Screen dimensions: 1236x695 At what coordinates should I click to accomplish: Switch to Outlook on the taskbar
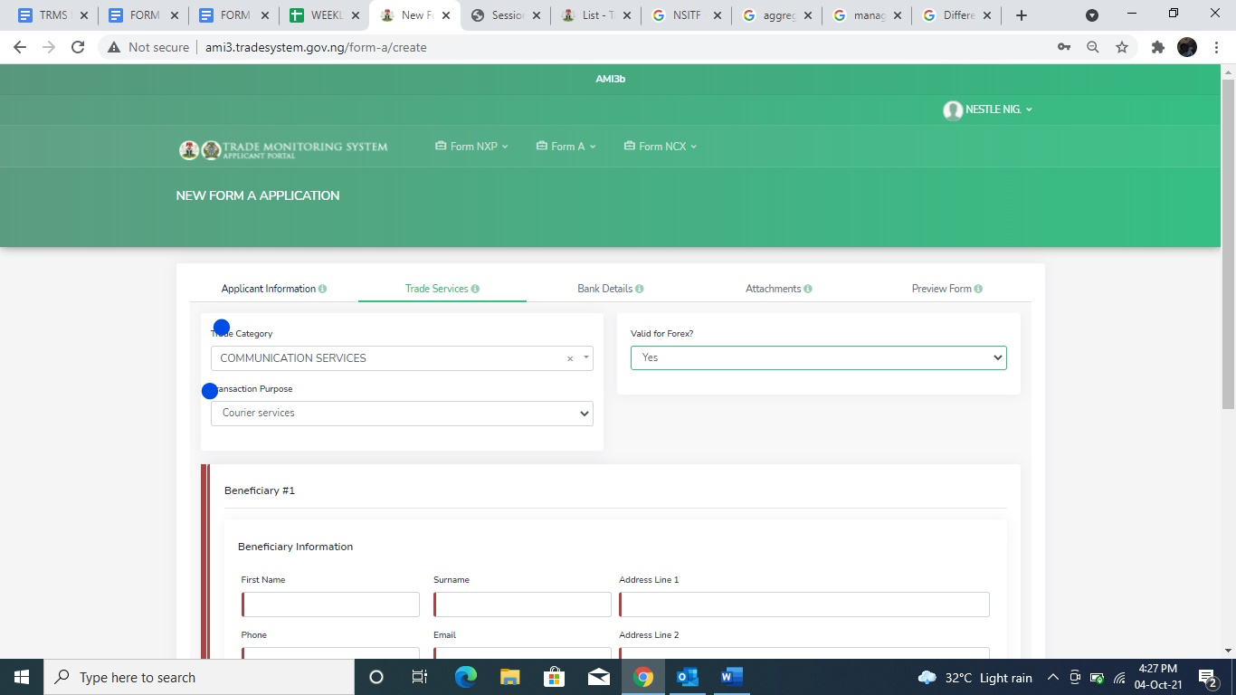tap(688, 677)
